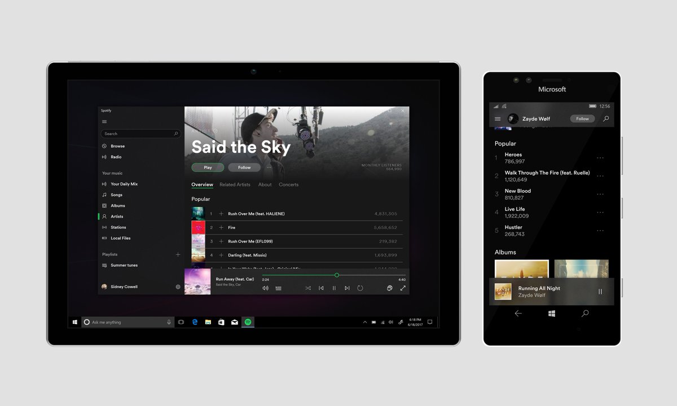The width and height of the screenshot is (677, 406).
Task: Open settings gear next to Sidney Cowell
Action: [x=178, y=286]
